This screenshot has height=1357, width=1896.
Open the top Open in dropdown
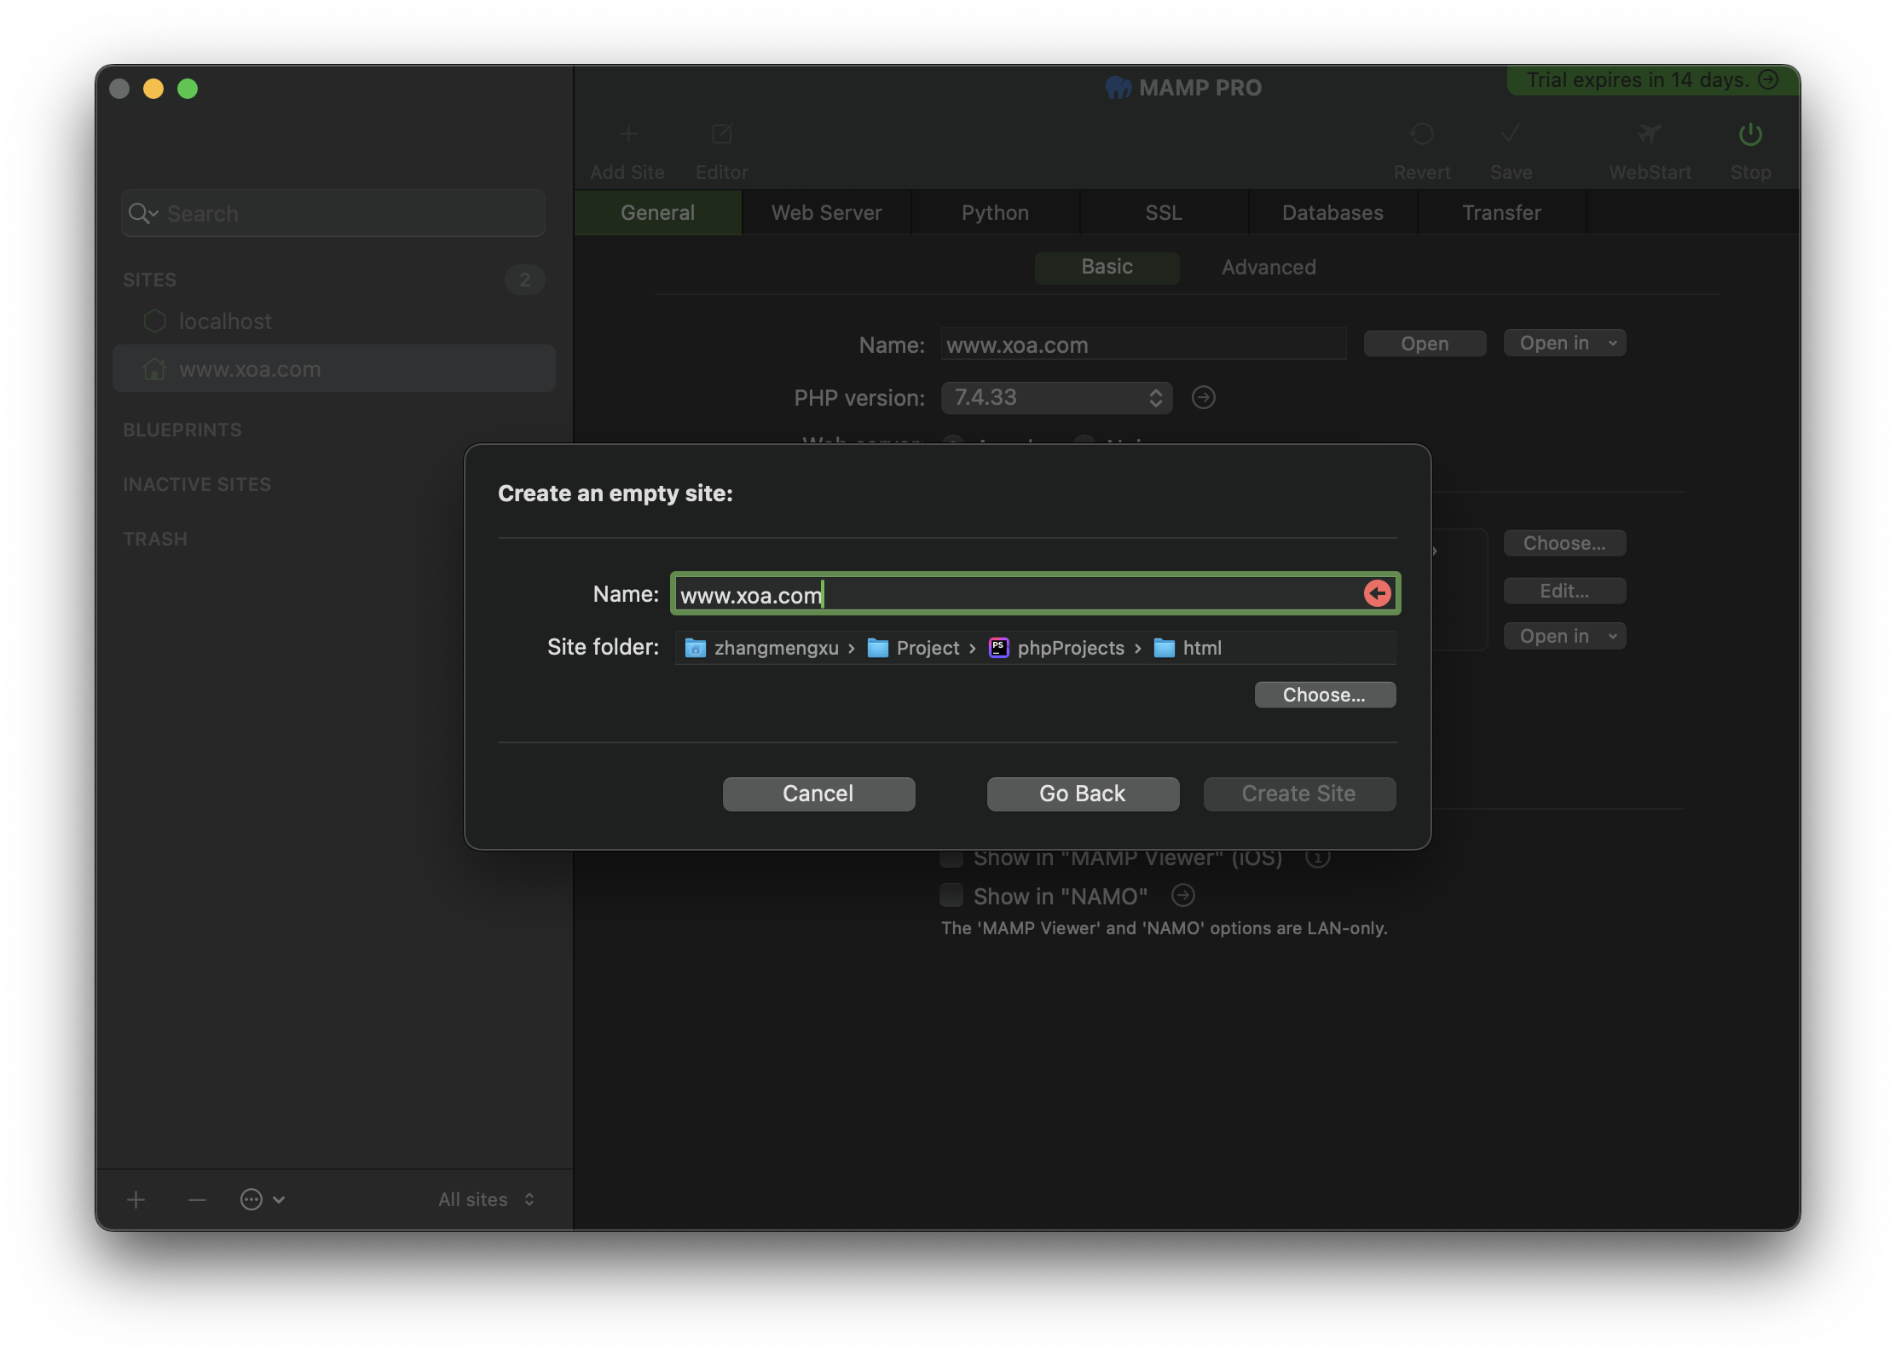pos(1564,343)
